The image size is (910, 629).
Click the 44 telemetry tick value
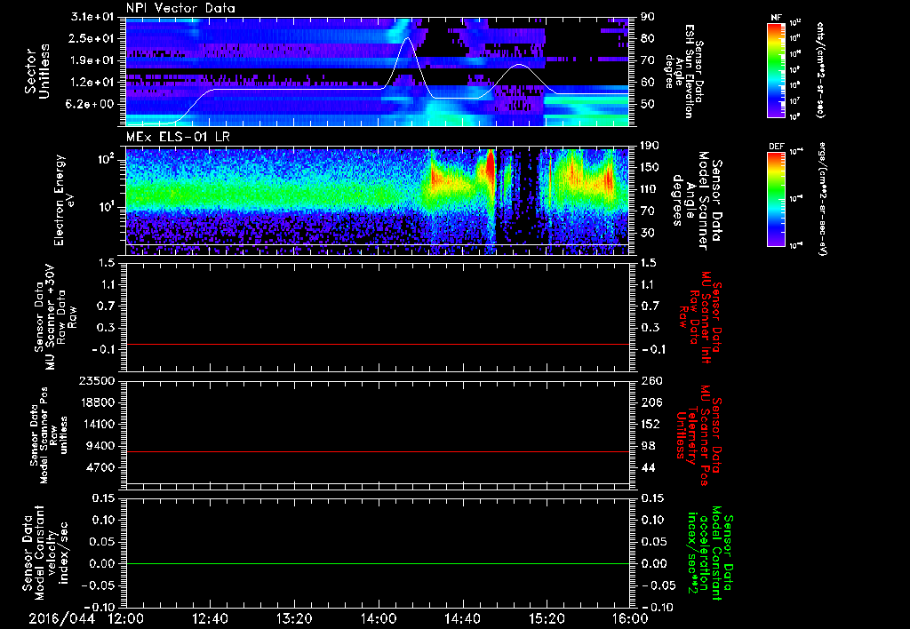tap(648, 467)
